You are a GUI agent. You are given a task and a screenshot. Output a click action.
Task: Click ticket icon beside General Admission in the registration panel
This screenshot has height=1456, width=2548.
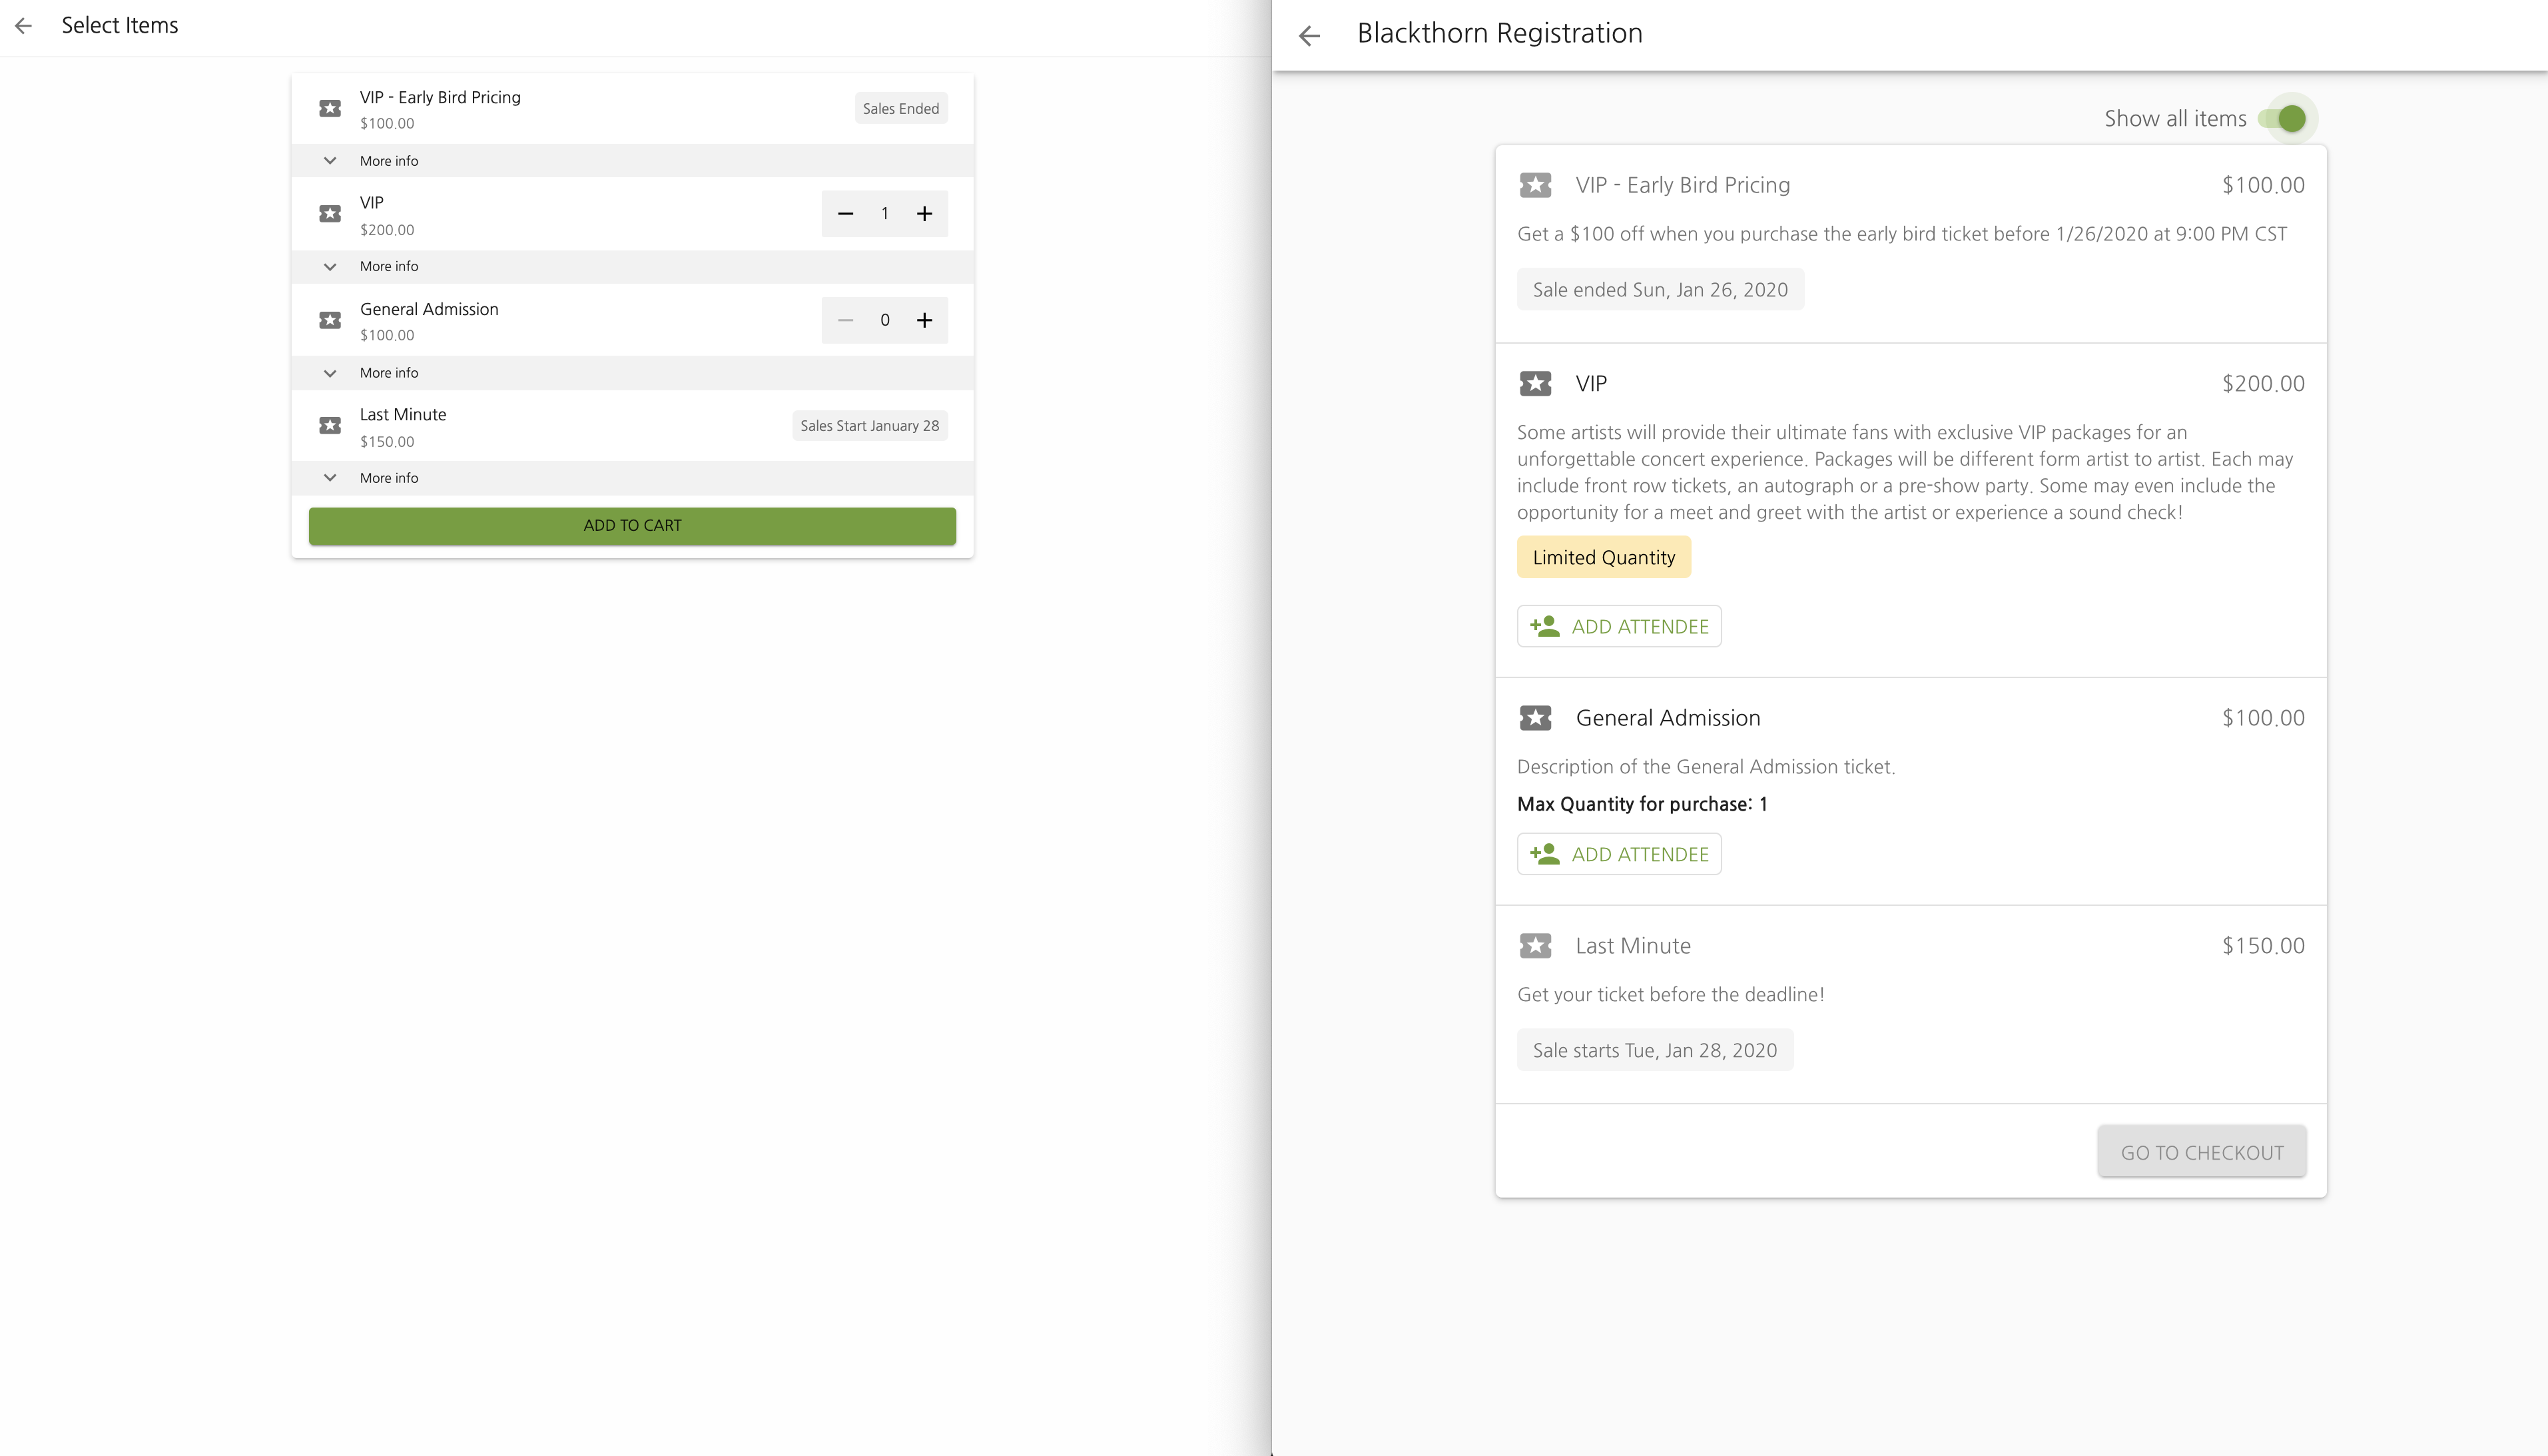pyautogui.click(x=1536, y=718)
